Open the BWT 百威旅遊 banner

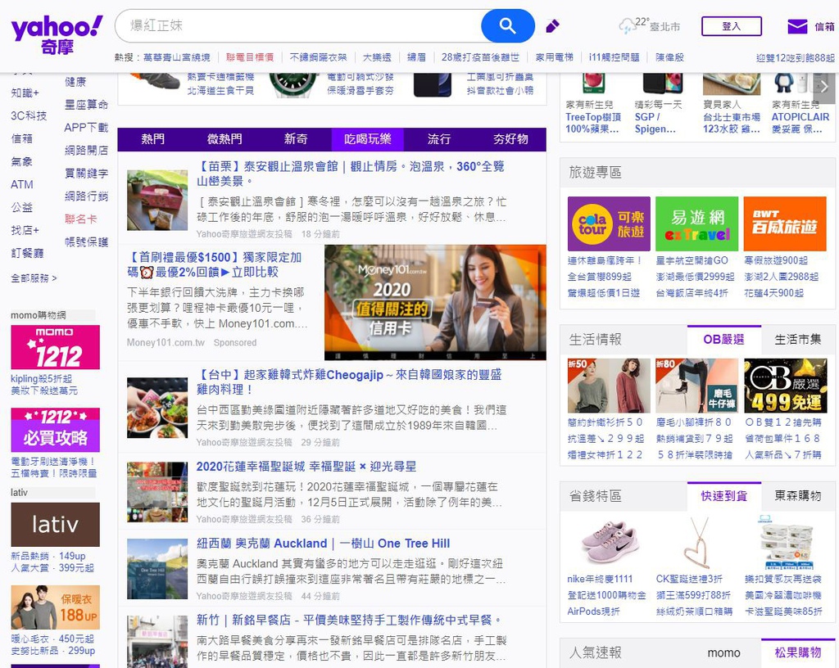[x=785, y=223]
